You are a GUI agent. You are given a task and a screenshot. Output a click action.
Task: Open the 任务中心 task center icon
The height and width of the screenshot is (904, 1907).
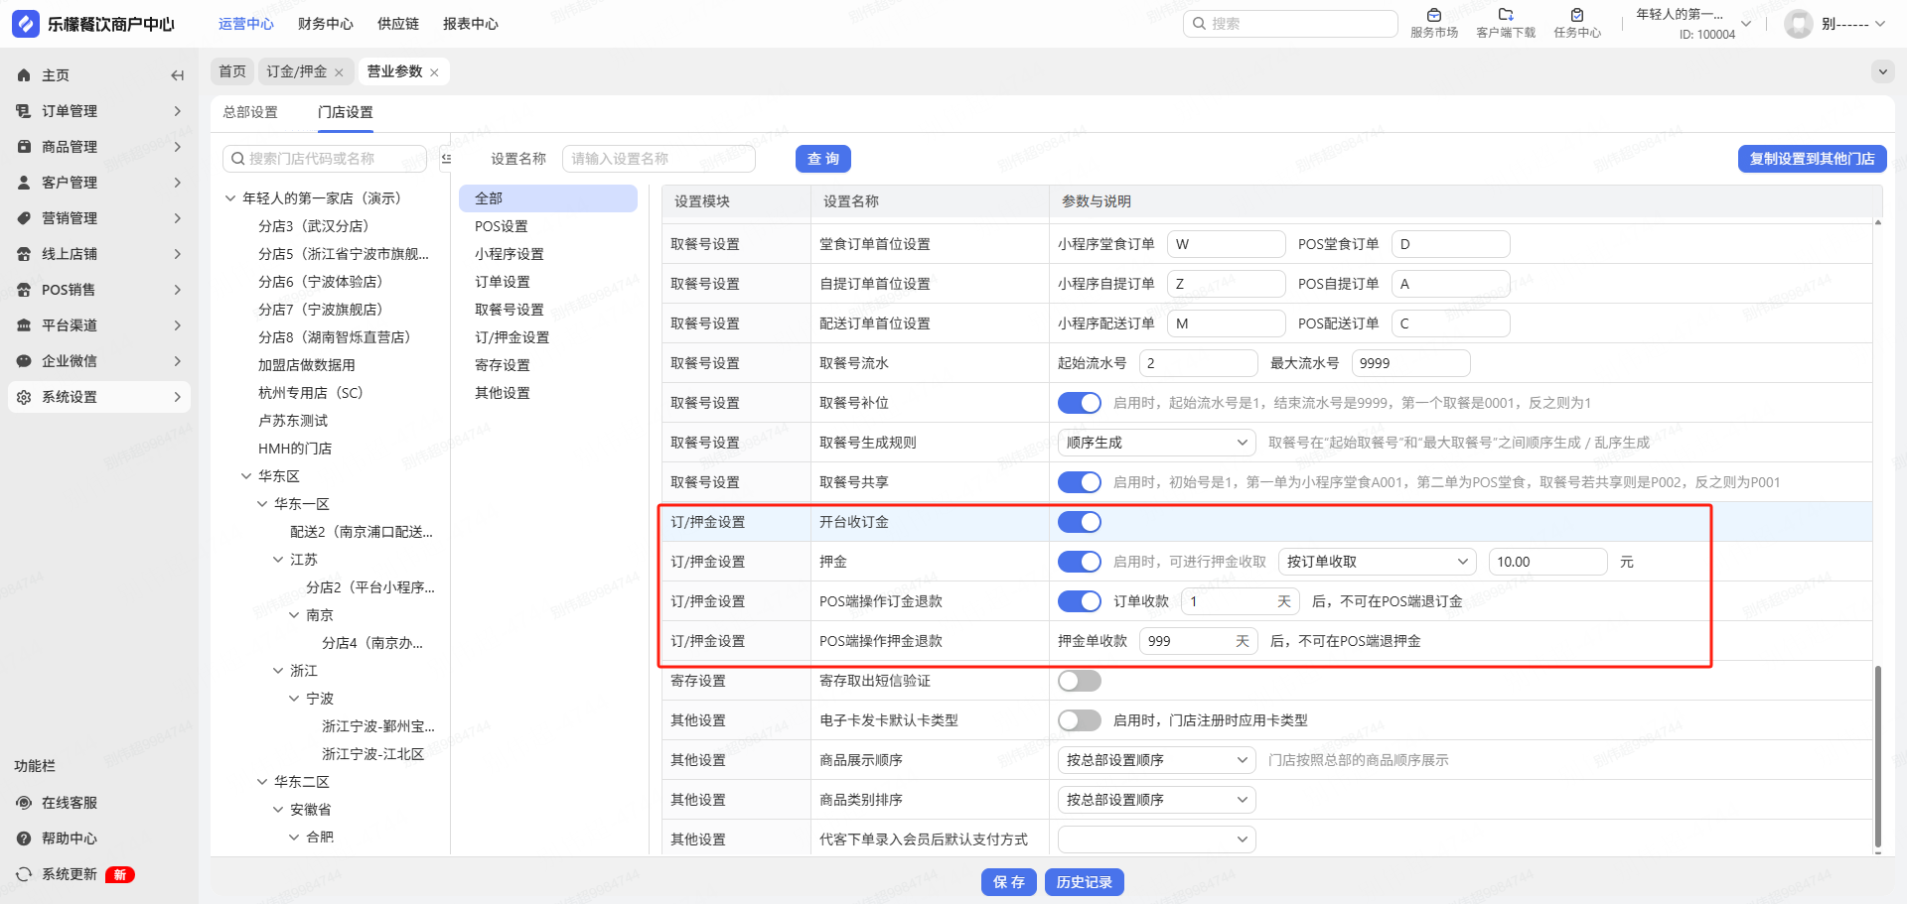pyautogui.click(x=1576, y=15)
